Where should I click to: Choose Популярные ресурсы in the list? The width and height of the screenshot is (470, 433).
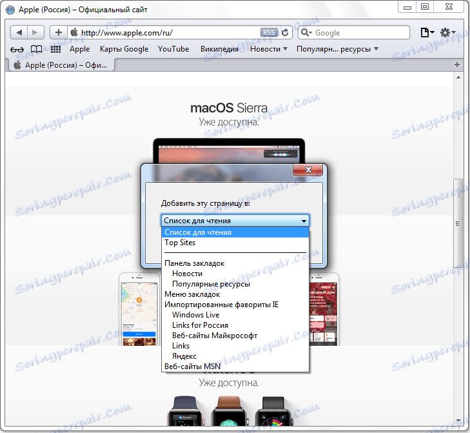(235, 284)
